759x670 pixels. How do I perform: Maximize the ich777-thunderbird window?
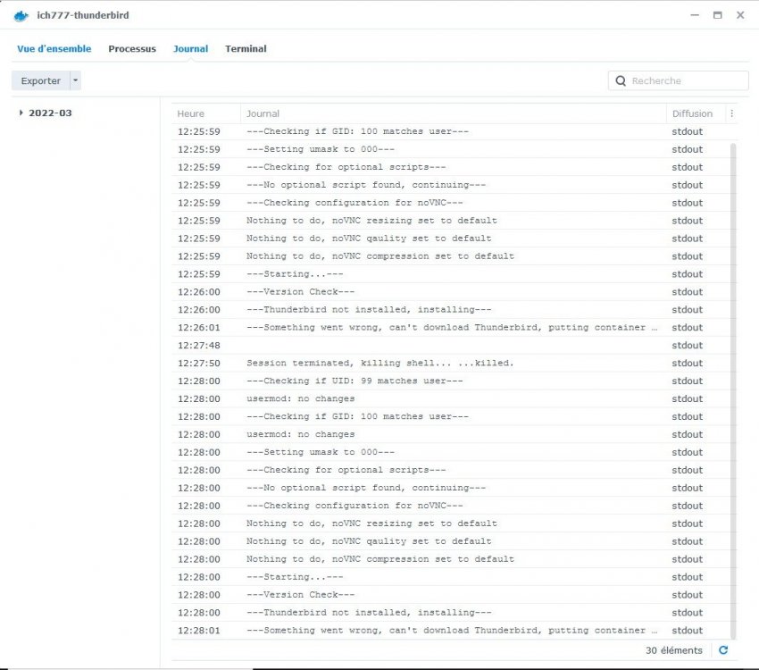coord(717,15)
